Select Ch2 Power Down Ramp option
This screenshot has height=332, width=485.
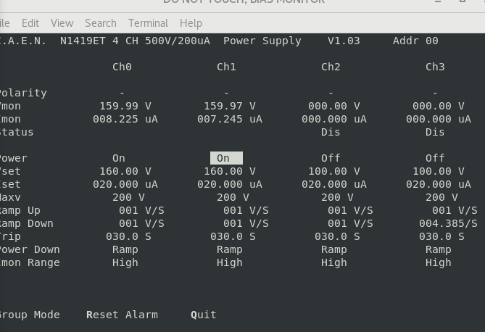coord(333,249)
